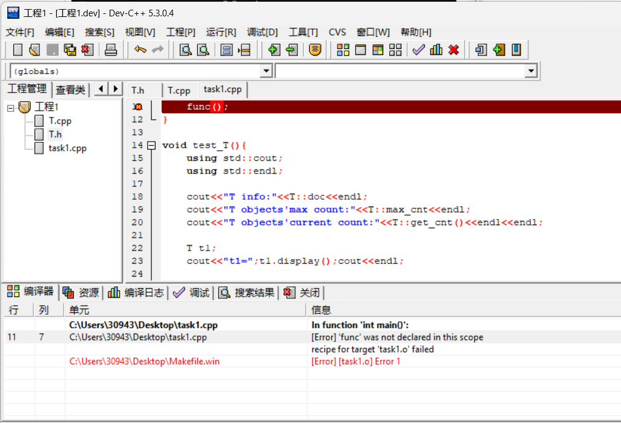The image size is (621, 423).
Task: Switch to the 查看类 sidebar tab
Action: click(70, 90)
